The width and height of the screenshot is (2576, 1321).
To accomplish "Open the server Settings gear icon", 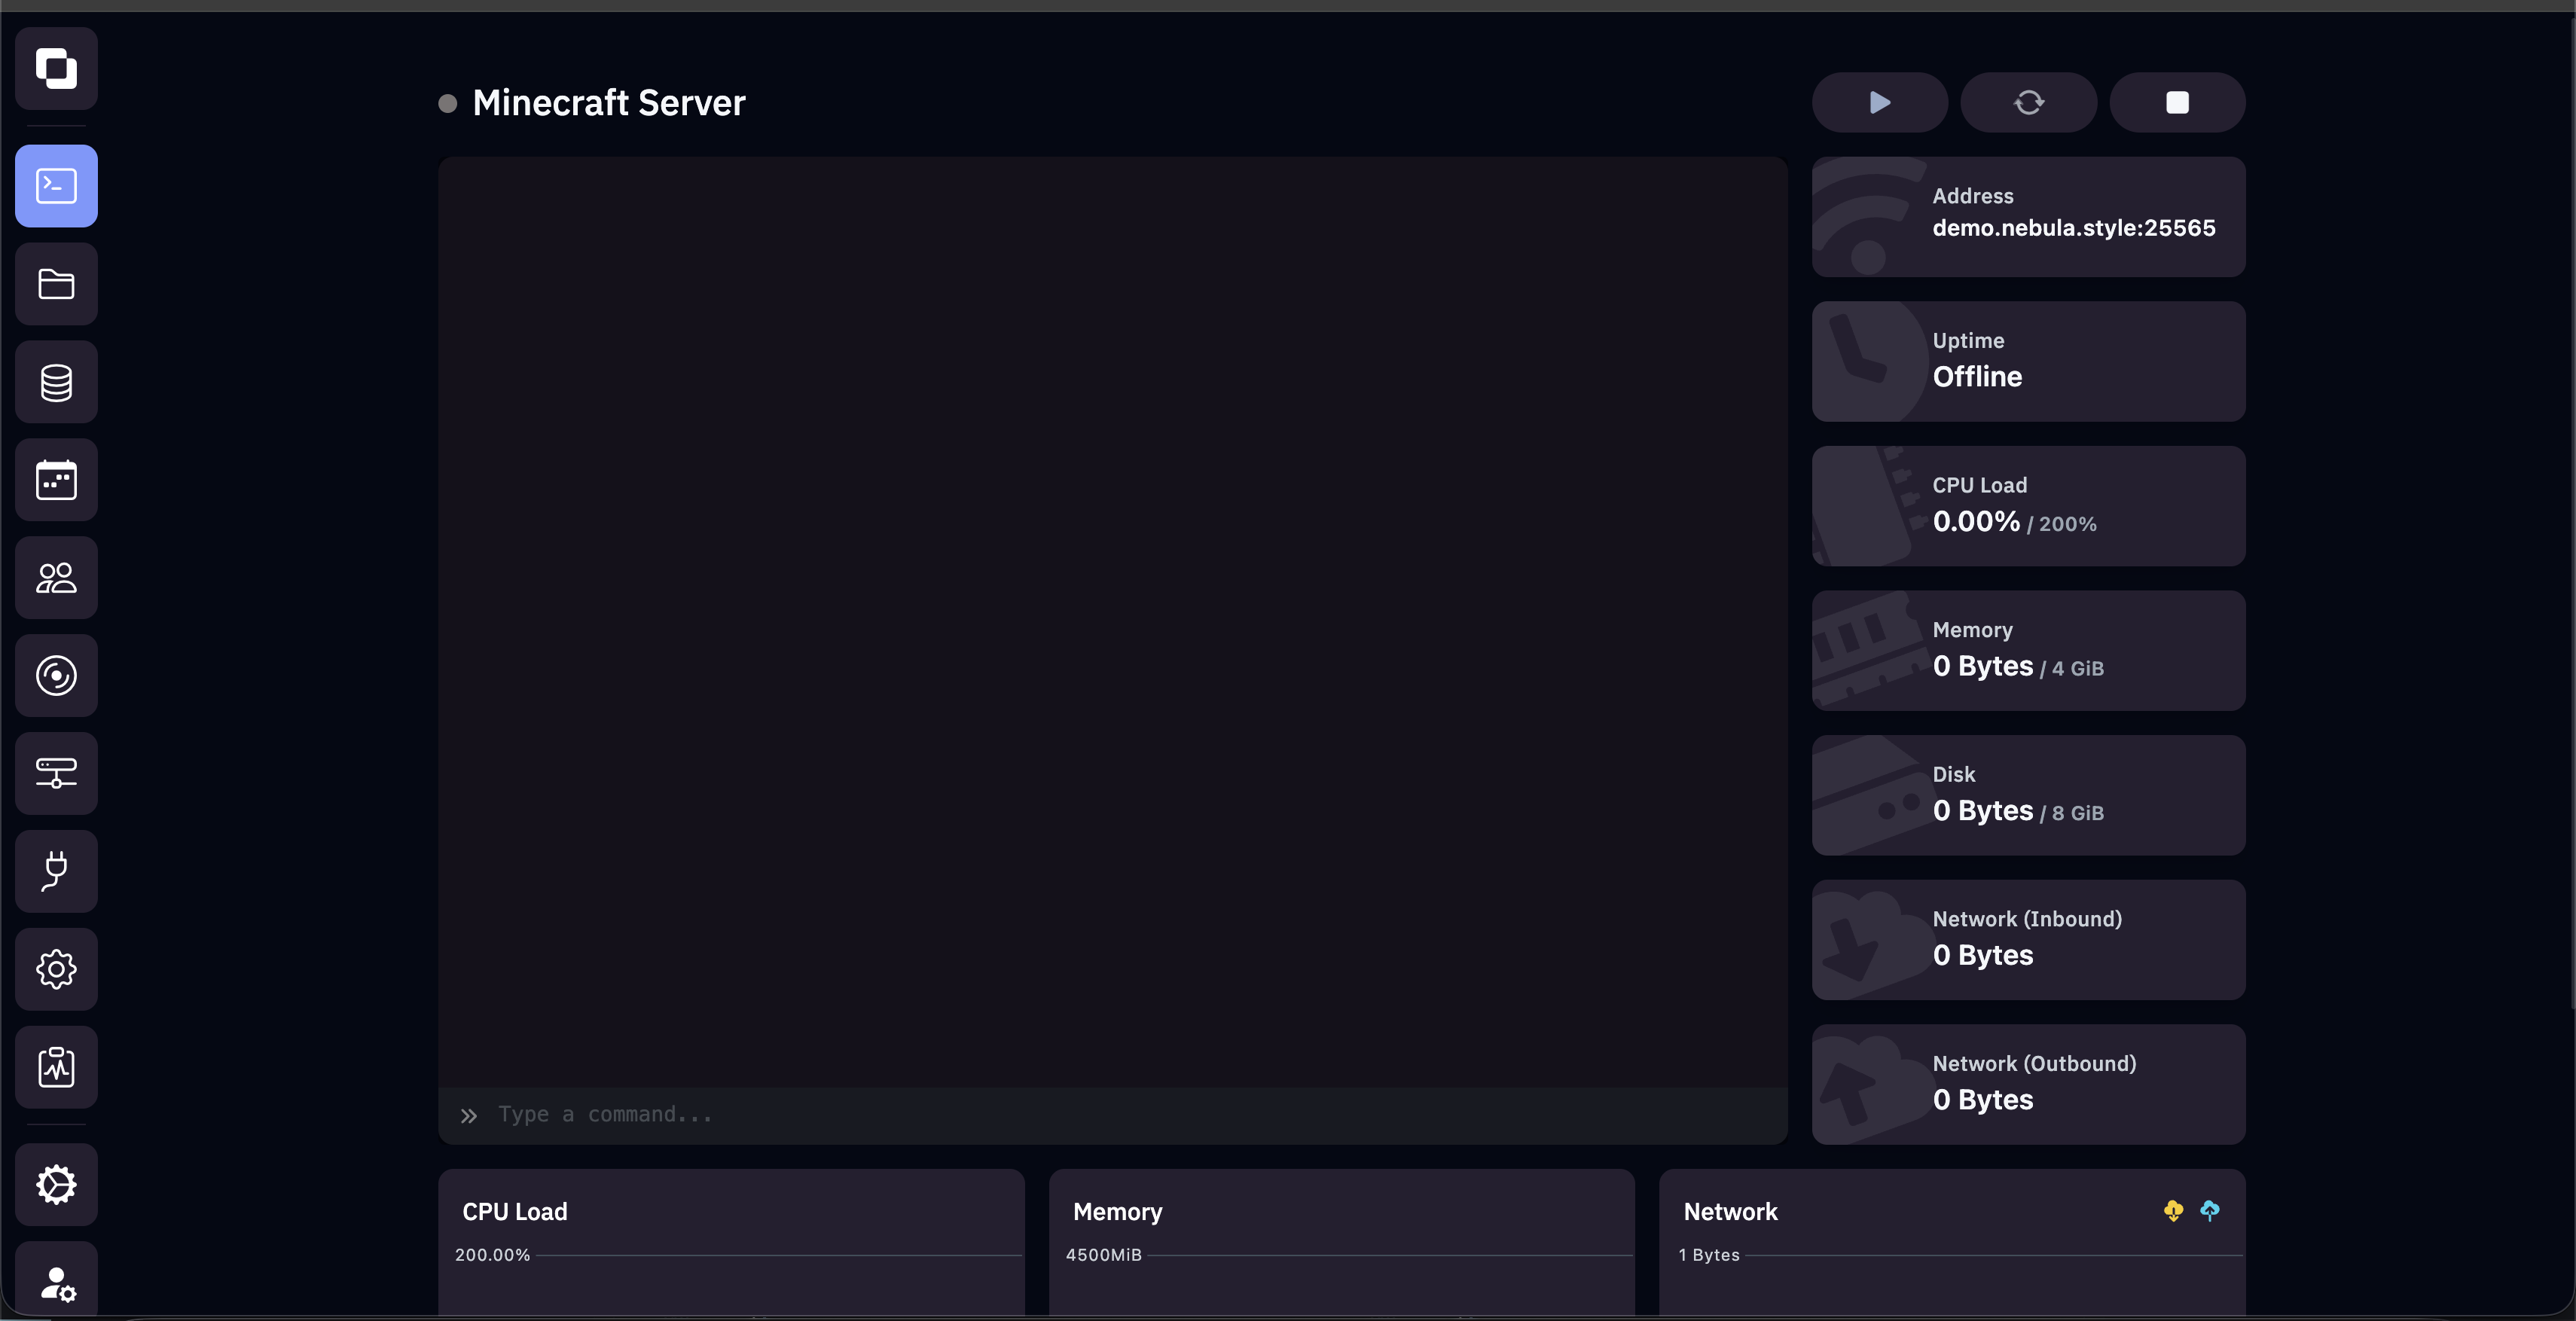I will point(56,969).
